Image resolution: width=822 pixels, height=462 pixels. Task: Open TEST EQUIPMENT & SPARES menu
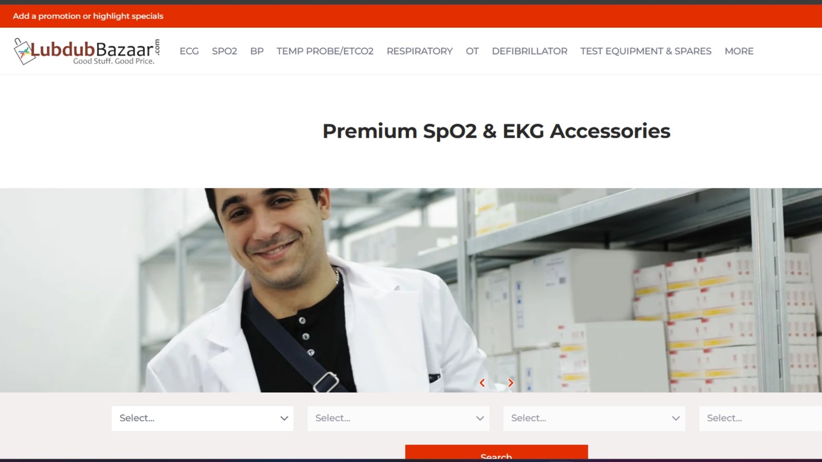[x=646, y=51]
